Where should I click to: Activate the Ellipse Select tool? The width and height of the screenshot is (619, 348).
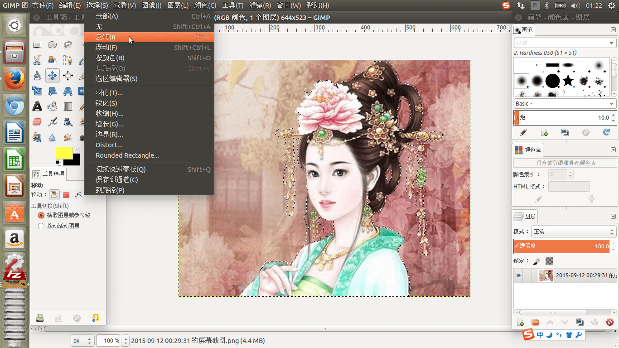click(x=53, y=44)
